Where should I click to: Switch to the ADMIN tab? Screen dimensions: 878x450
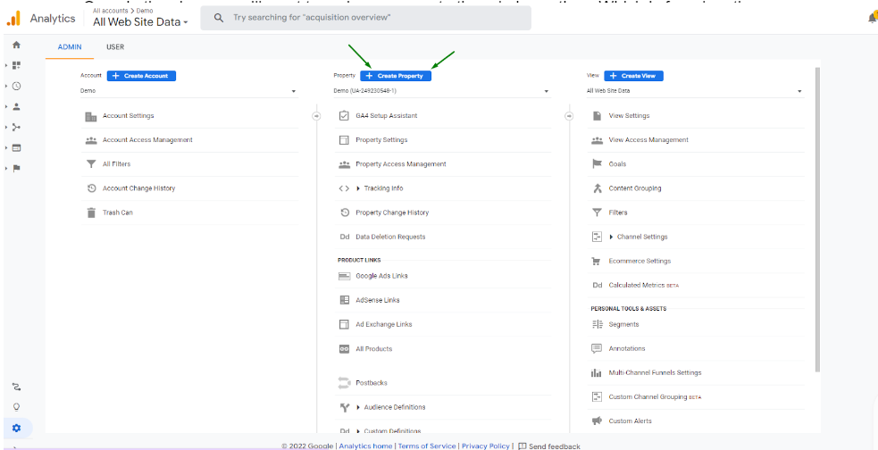point(70,47)
